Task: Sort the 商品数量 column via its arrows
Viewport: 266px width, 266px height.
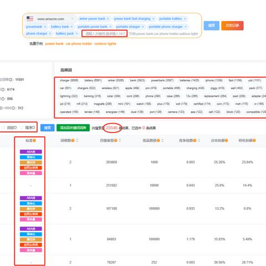Action: tap(162, 141)
